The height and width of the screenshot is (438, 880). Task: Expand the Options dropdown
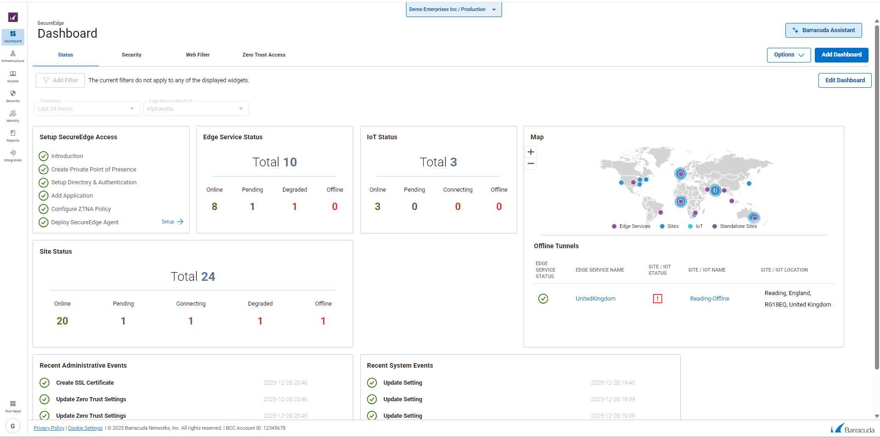(788, 55)
